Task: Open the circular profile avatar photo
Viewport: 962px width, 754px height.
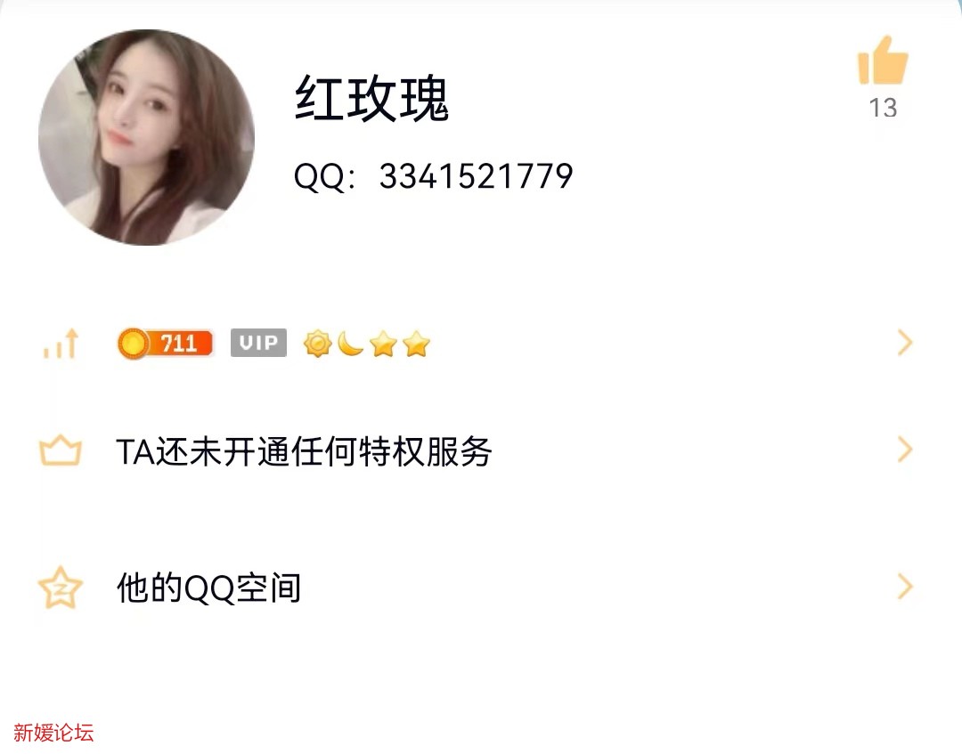Action: click(x=147, y=137)
